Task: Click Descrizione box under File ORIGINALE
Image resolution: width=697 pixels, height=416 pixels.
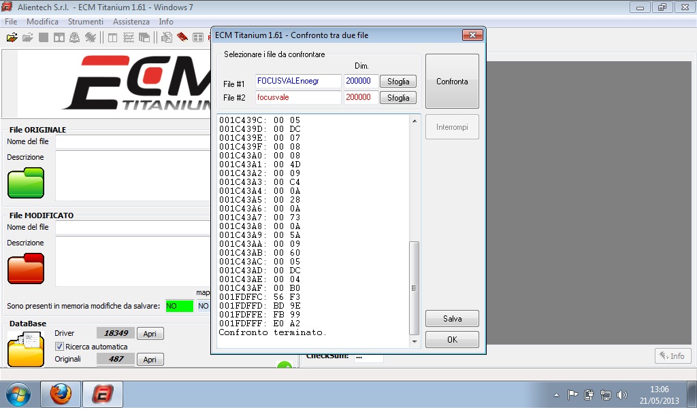Action: [133, 176]
